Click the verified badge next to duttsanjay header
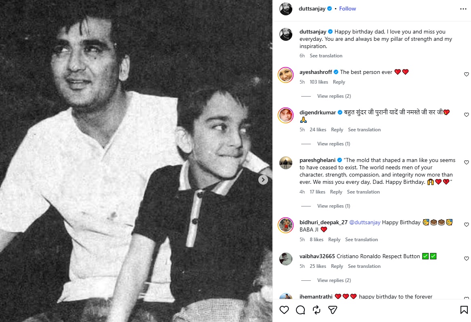 coord(329,9)
